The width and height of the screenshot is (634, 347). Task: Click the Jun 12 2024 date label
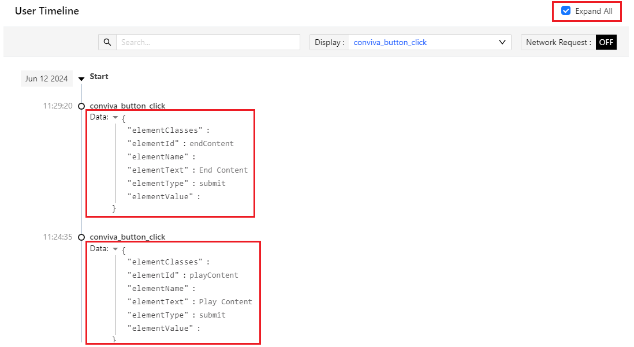47,79
